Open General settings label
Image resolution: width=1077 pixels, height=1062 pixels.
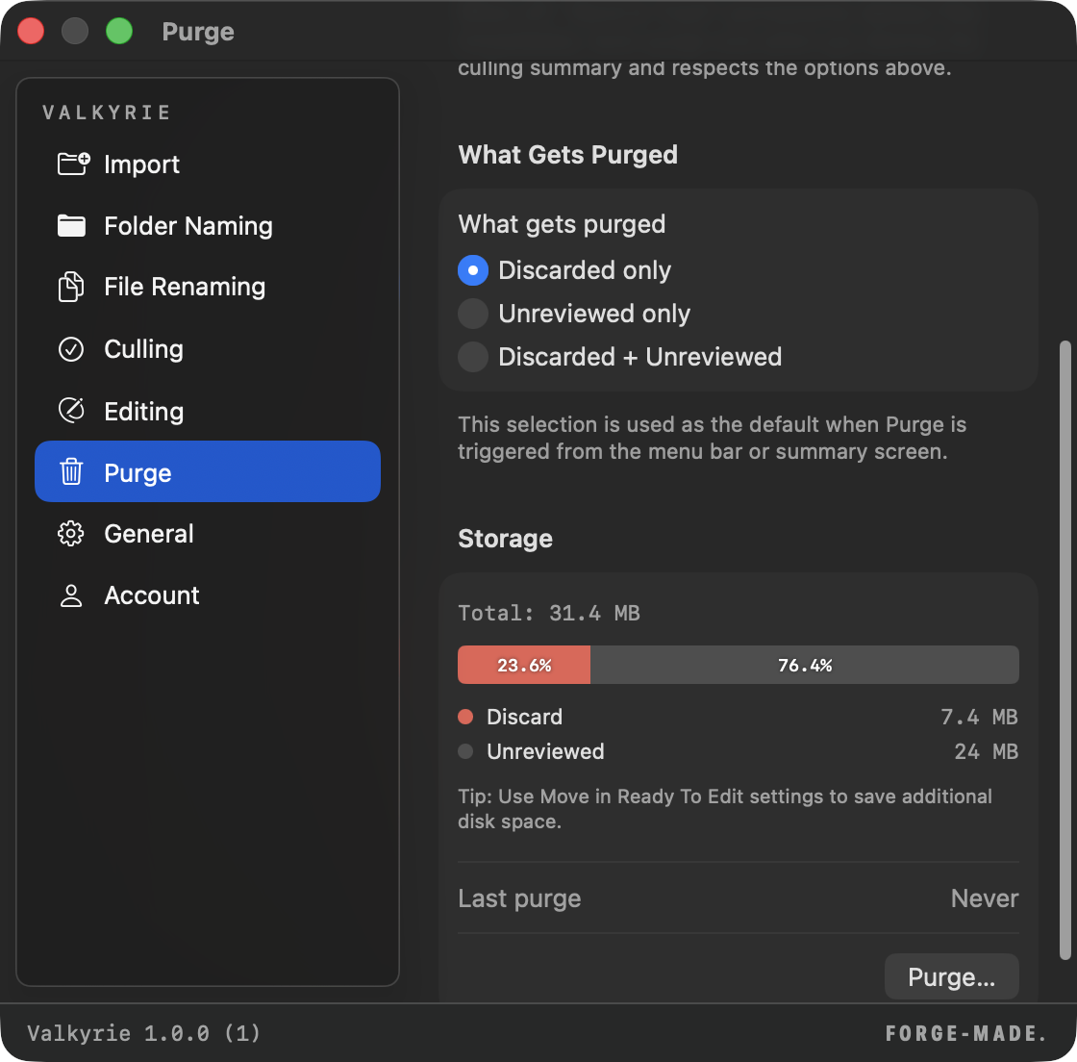point(149,534)
